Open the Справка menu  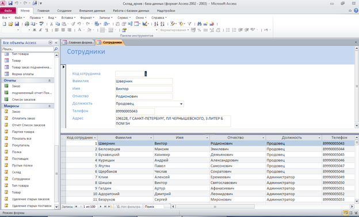(x=159, y=18)
